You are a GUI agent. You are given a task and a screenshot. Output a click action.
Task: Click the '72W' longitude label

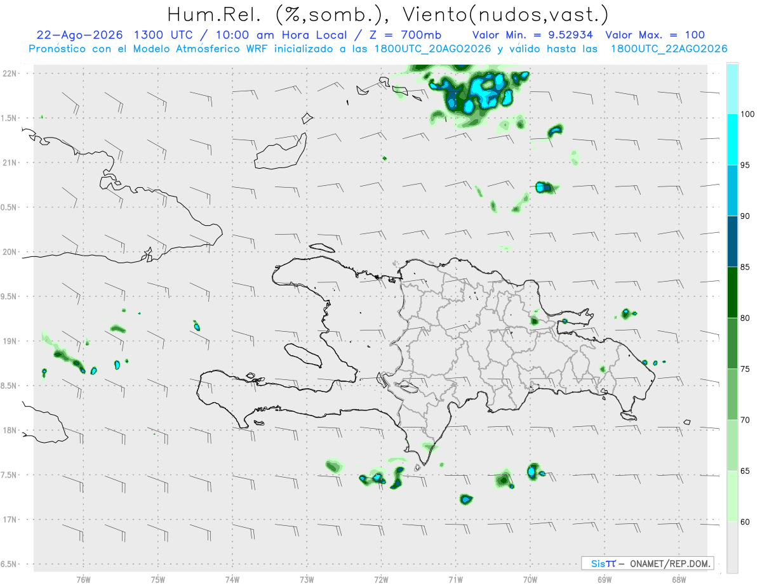pyautogui.click(x=381, y=579)
